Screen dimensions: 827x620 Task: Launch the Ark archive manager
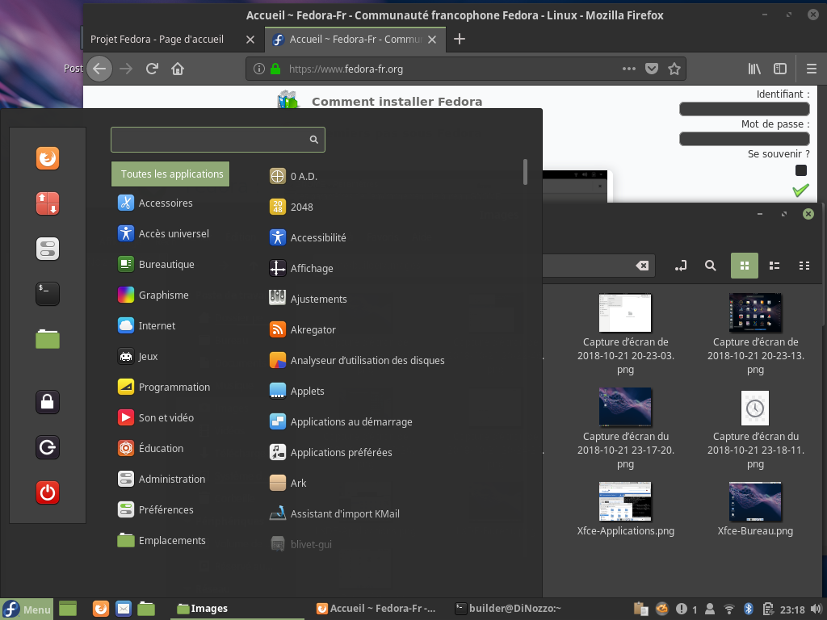click(288, 483)
